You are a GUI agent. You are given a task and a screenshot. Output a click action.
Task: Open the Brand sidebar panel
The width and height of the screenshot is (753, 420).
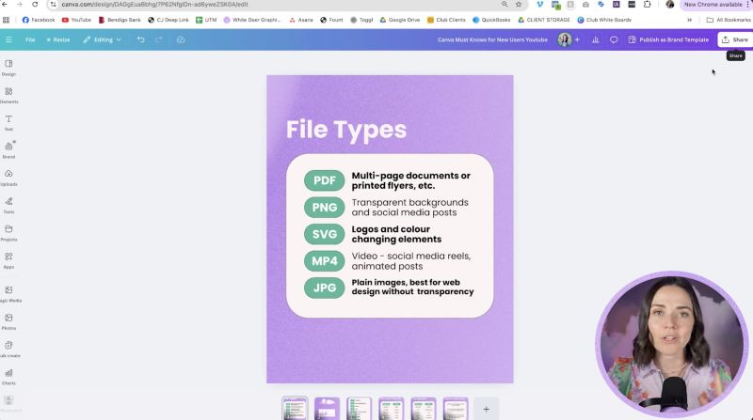8,150
